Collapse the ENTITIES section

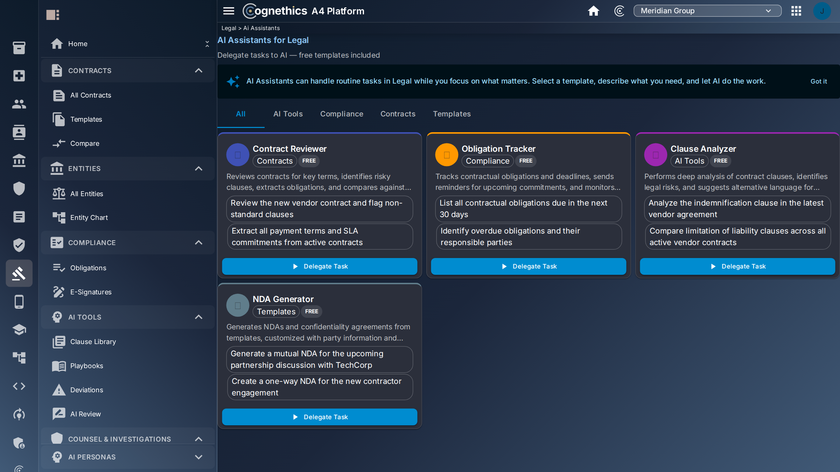[198, 169]
